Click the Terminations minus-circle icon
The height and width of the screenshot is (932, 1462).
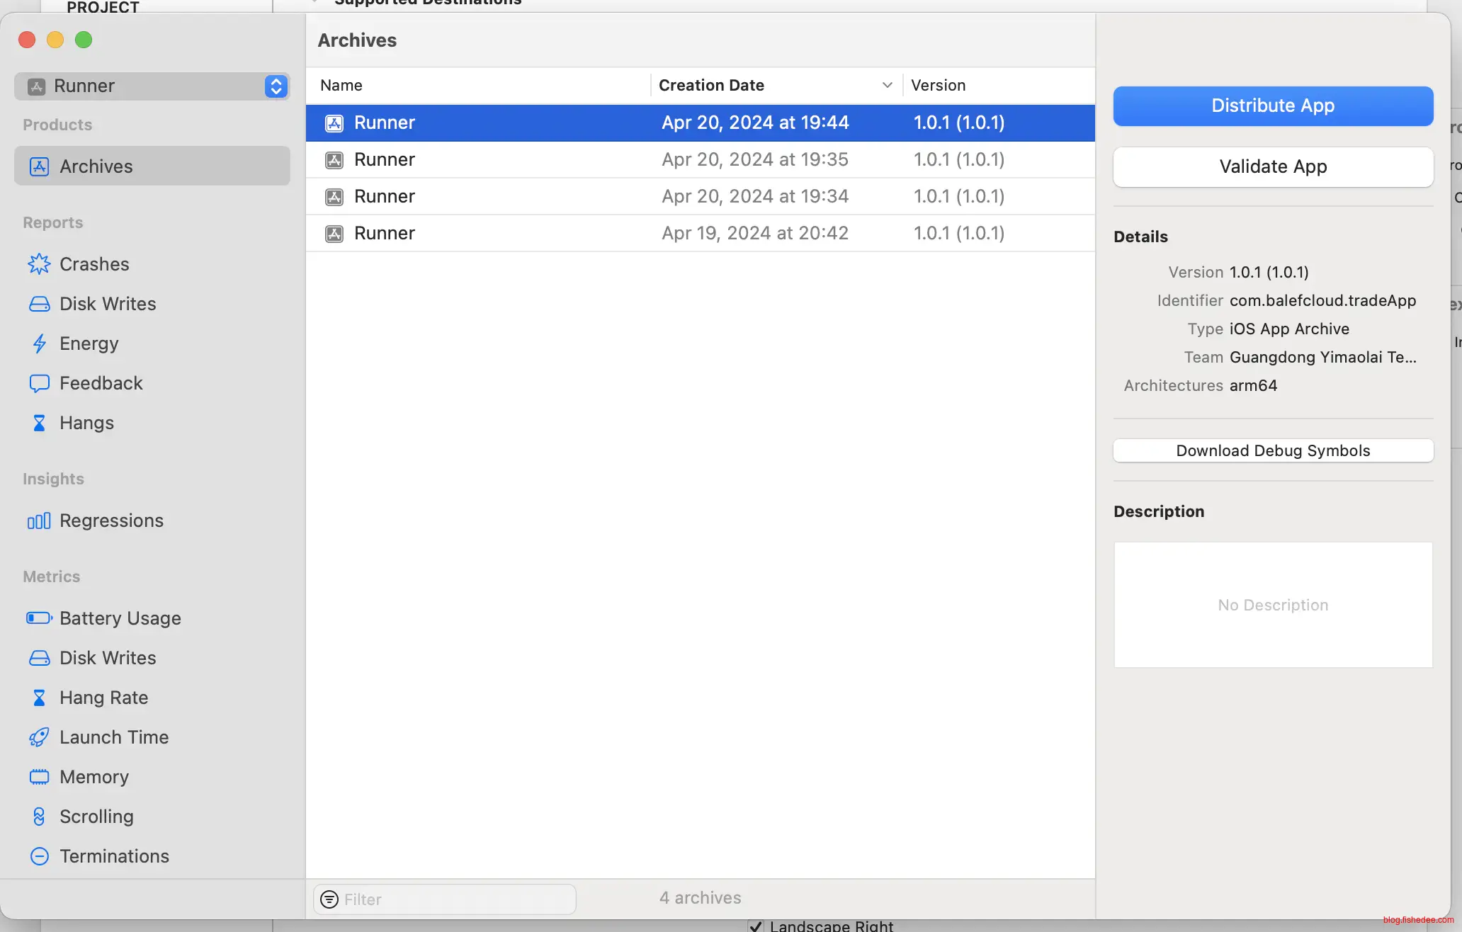(x=39, y=856)
